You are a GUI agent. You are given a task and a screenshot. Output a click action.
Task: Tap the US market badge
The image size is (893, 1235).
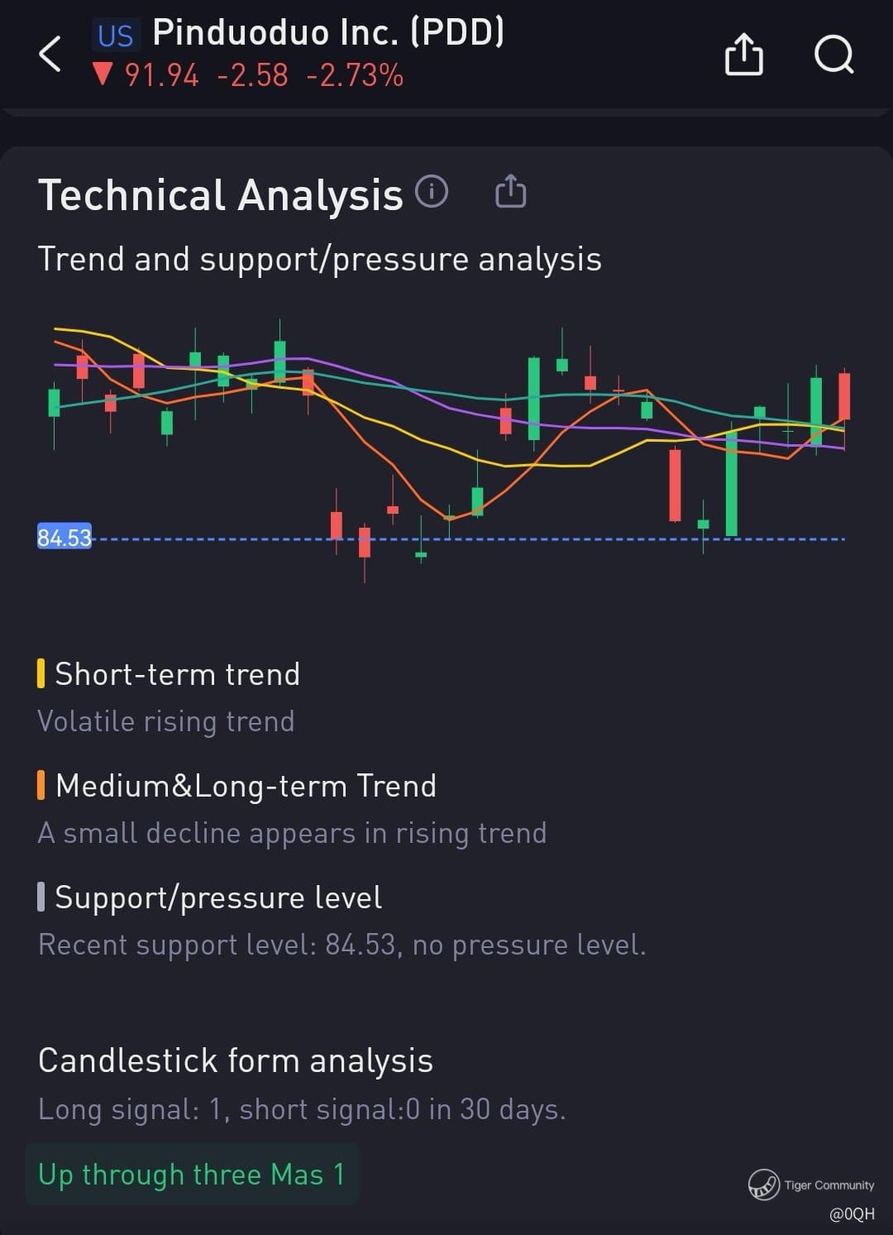[x=115, y=36]
